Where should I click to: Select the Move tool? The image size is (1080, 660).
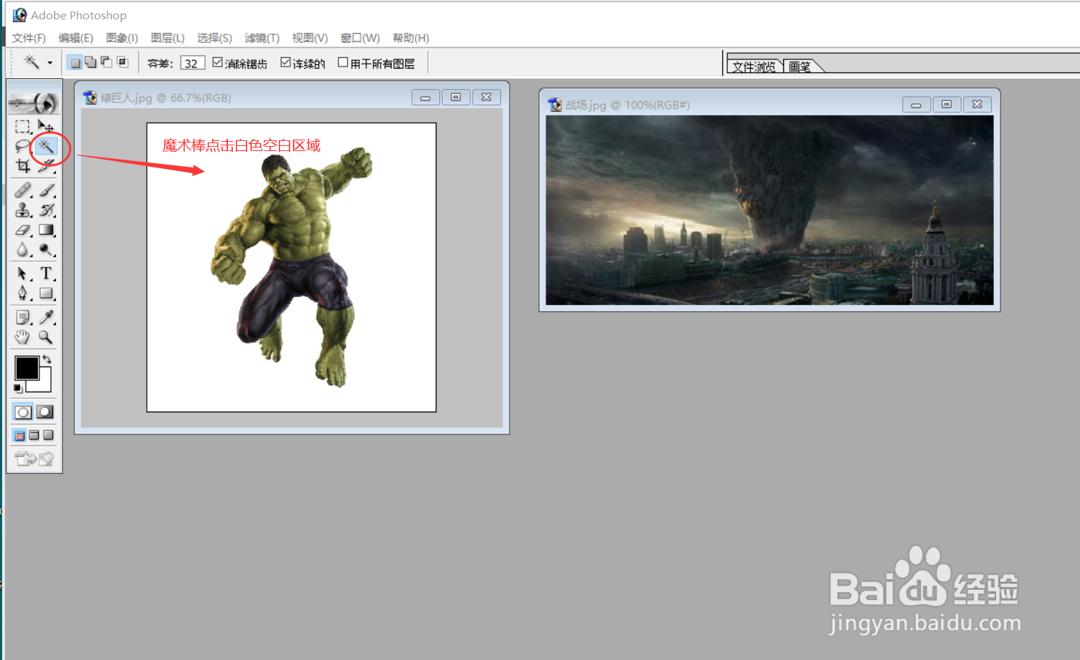coord(46,127)
